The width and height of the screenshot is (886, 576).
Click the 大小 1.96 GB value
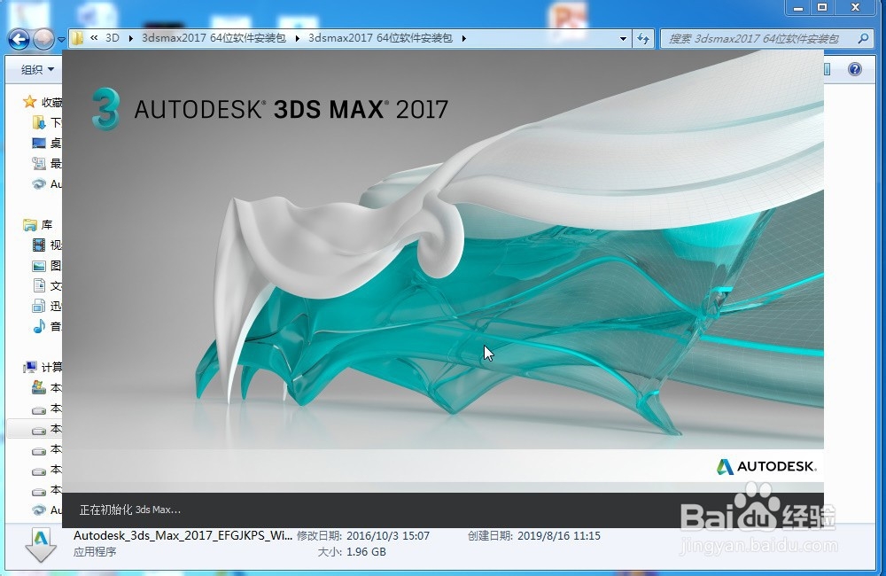pyautogui.click(x=366, y=552)
